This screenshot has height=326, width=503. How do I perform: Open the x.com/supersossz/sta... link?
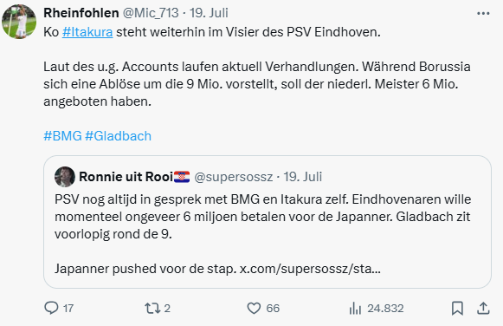pyautogui.click(x=310, y=269)
